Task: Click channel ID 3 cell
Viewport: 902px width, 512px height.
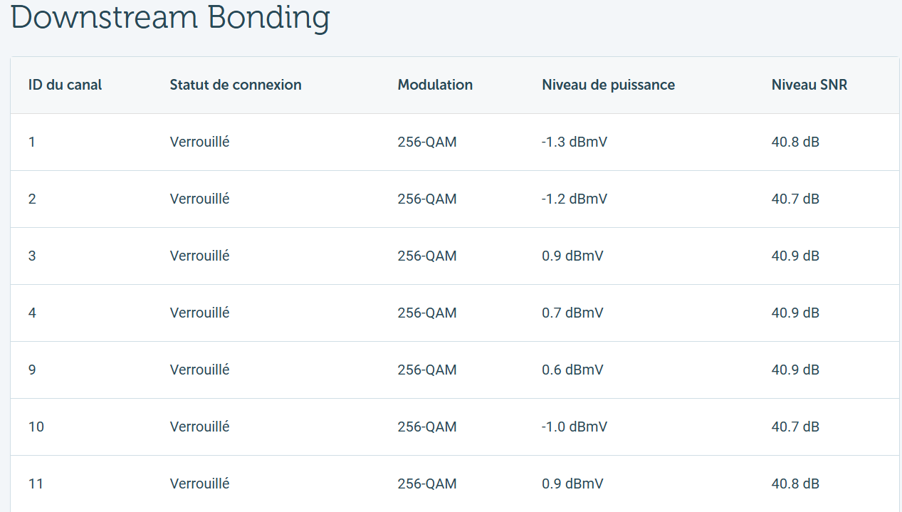Action: [32, 256]
